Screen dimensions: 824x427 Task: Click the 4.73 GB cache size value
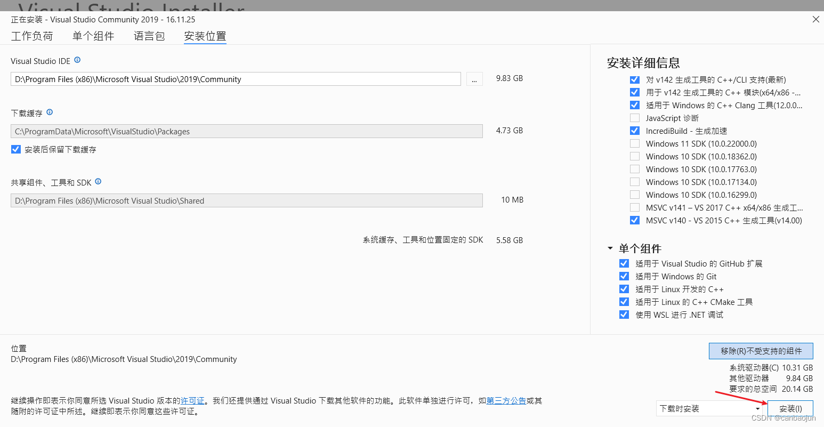point(510,131)
